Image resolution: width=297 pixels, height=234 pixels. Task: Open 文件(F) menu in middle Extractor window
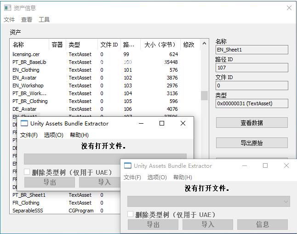tap(29, 135)
